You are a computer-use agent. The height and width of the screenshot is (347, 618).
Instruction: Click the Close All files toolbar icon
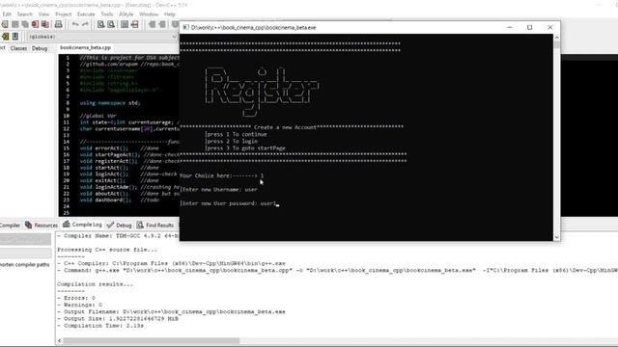point(45,24)
